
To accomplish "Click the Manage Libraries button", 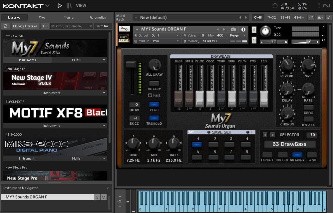I will [x=25, y=26].
